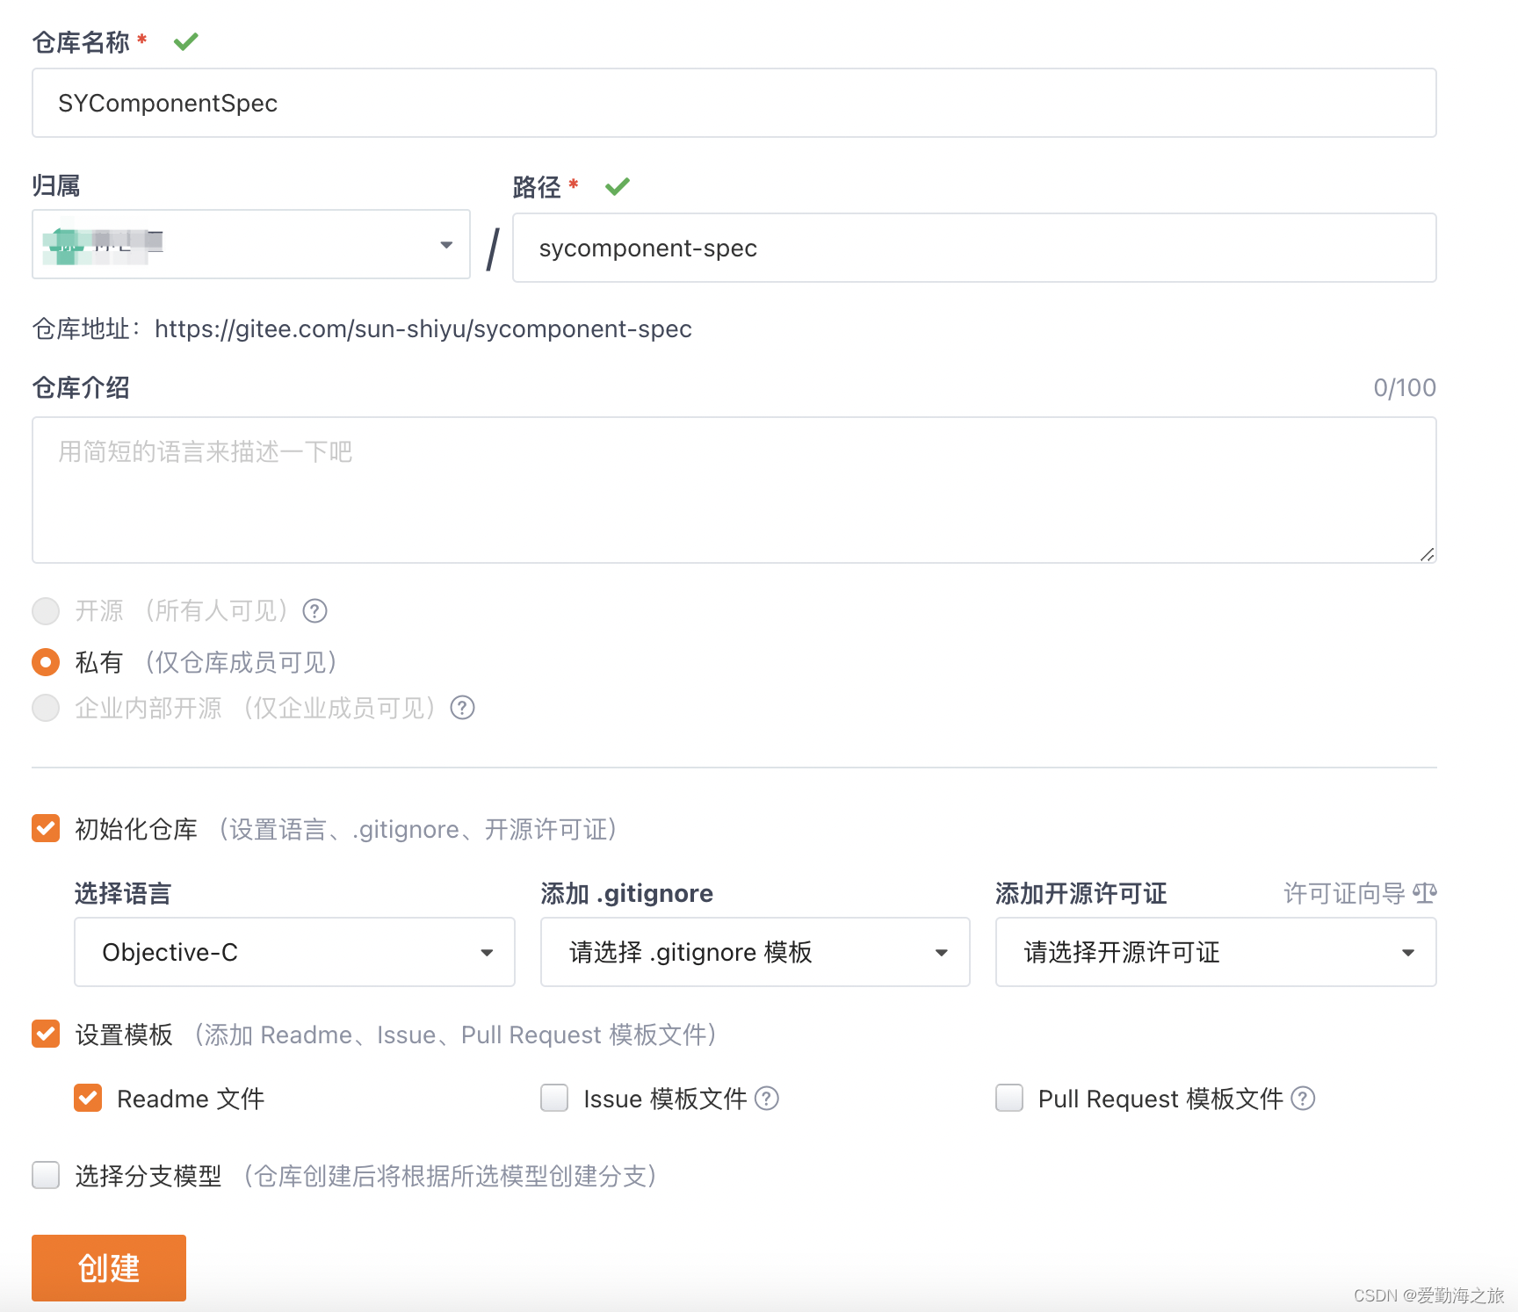Check the Issue 模板文件 checkbox
The width and height of the screenshot is (1518, 1312).
click(554, 1098)
